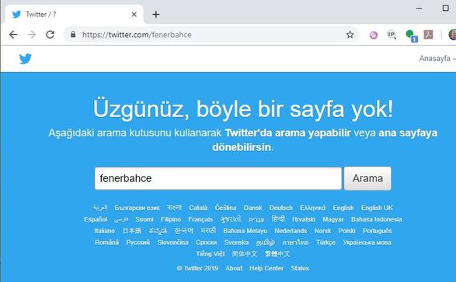456x282 pixels.
Task: Switch language to Polski
Action: [346, 231]
